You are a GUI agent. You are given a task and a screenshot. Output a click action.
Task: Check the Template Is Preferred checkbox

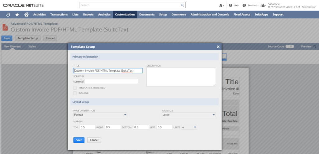(x=75, y=88)
